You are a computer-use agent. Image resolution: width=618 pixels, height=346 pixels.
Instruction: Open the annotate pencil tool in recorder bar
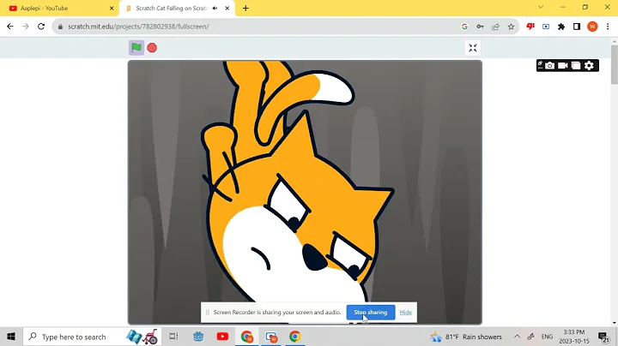click(541, 65)
